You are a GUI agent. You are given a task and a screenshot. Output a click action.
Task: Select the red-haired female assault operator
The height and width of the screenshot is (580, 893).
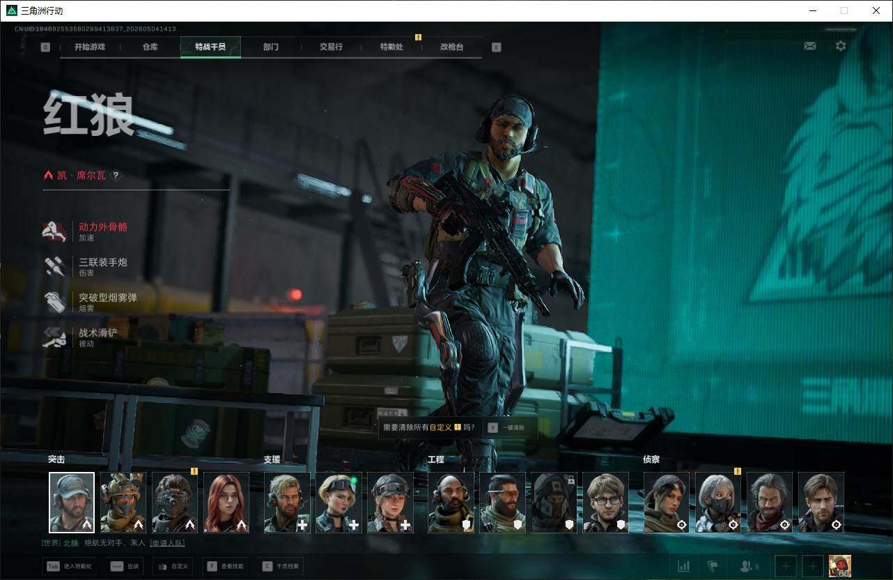226,503
